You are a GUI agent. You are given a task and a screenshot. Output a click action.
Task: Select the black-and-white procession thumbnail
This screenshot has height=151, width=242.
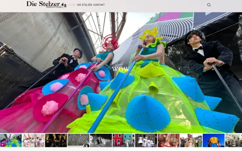[x=101, y=141]
